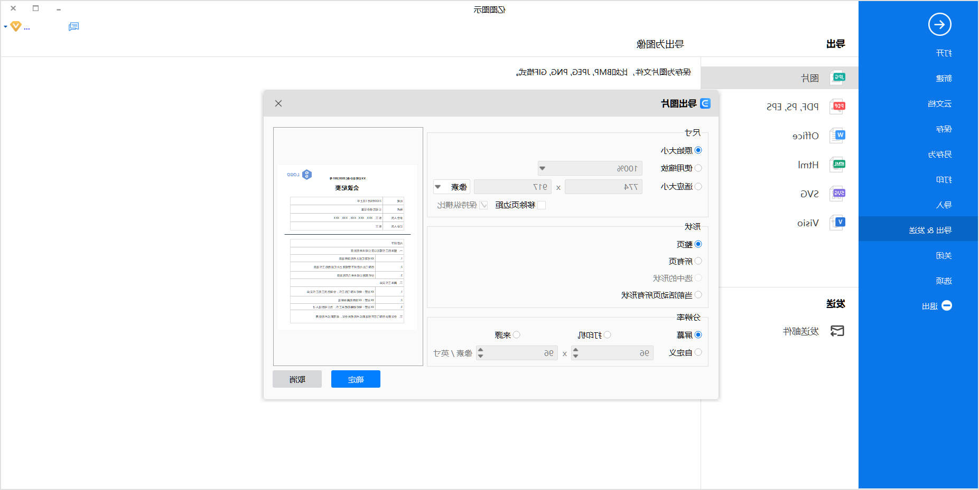Click the 退出 label in the sidebar
The width and height of the screenshot is (979, 490).
929,306
